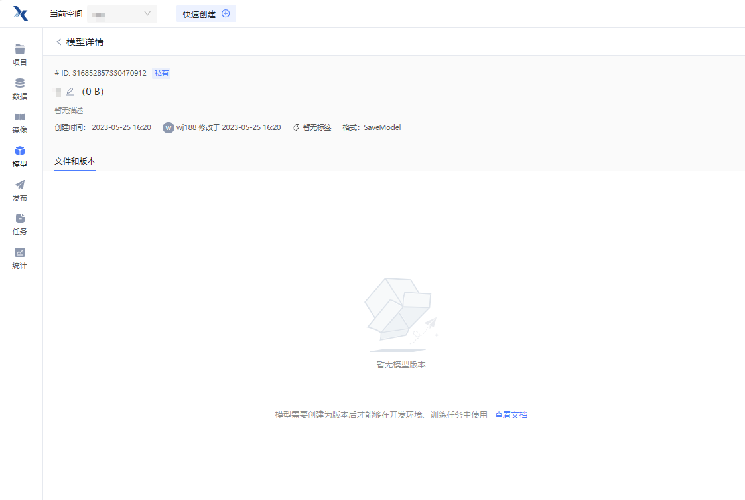Go back using the arrow beside 模型详情
745x500 pixels.
click(59, 42)
